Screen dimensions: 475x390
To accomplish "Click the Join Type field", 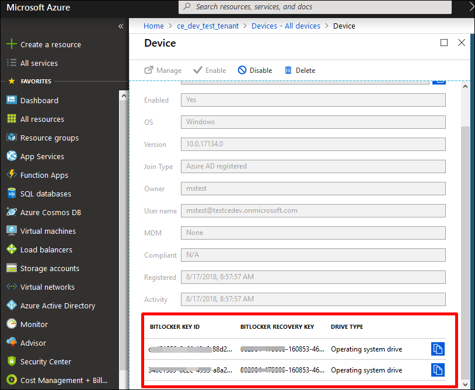I will [313, 166].
